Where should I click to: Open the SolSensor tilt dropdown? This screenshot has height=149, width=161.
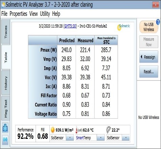[x=126, y=138]
